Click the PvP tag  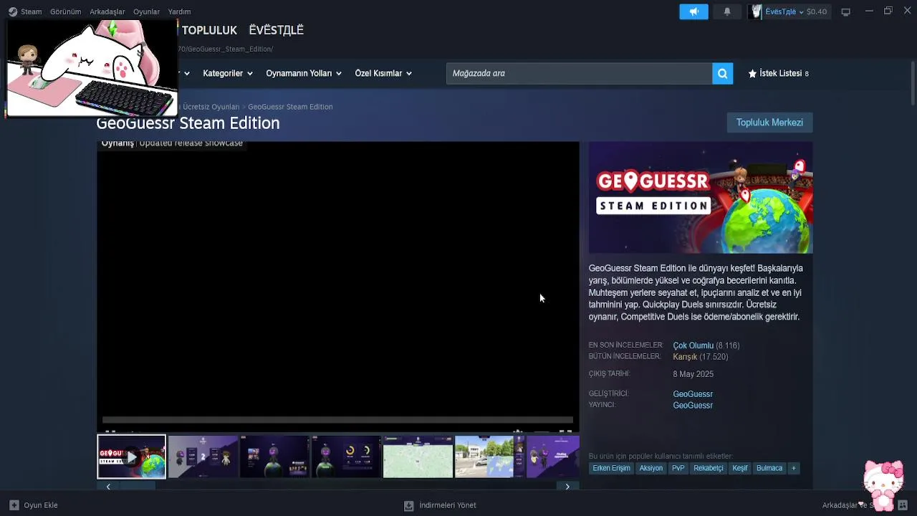[x=678, y=468]
